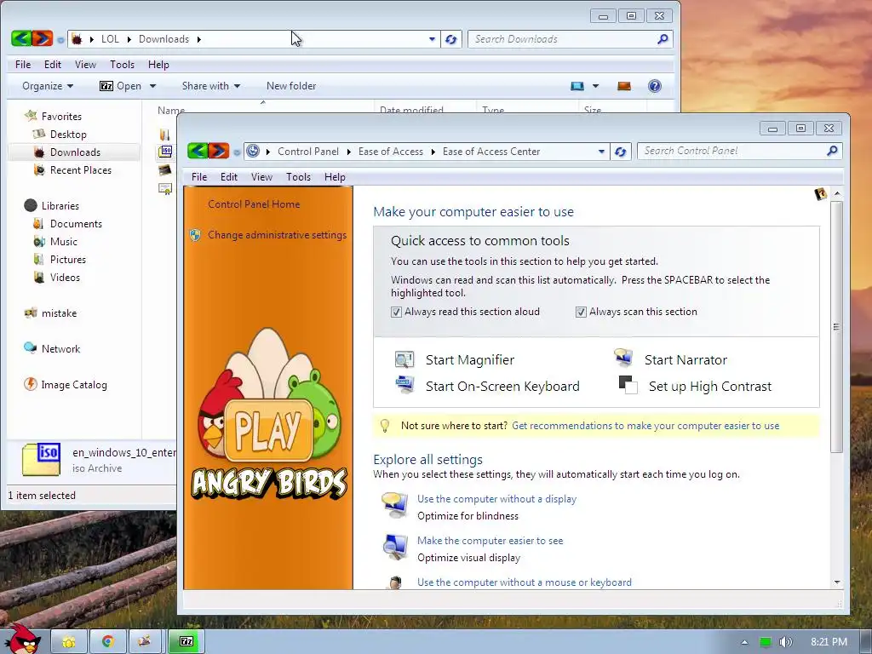Click Back arrow in Ease of Access window
Image resolution: width=872 pixels, height=654 pixels.
point(198,151)
